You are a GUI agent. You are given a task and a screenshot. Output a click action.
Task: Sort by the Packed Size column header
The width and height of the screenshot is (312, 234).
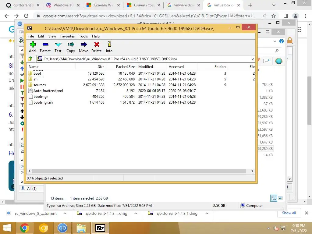click(x=121, y=67)
